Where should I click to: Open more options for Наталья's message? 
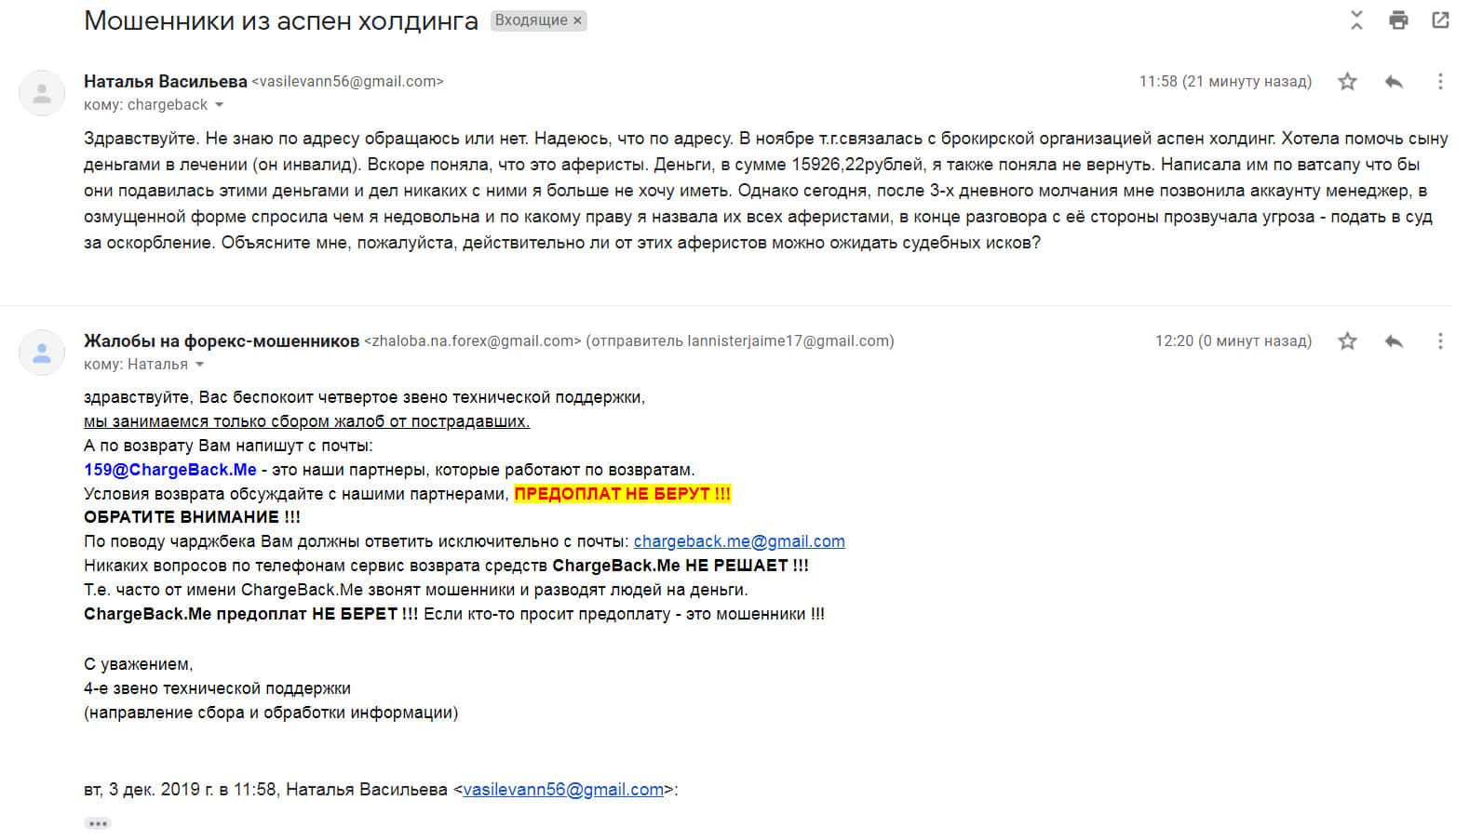[x=1440, y=82]
